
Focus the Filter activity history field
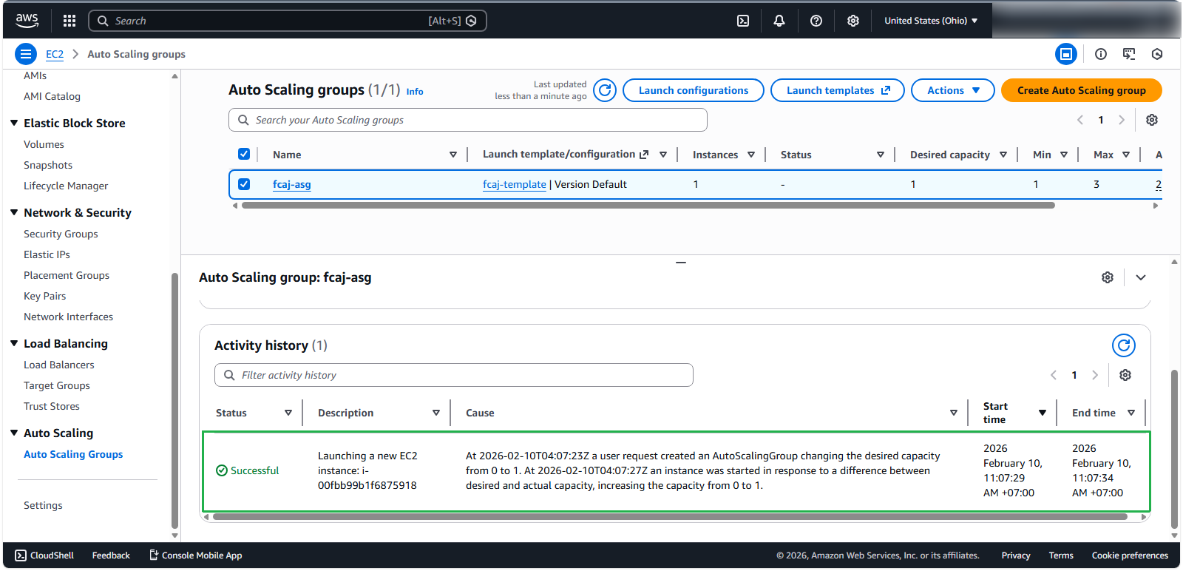(x=454, y=375)
